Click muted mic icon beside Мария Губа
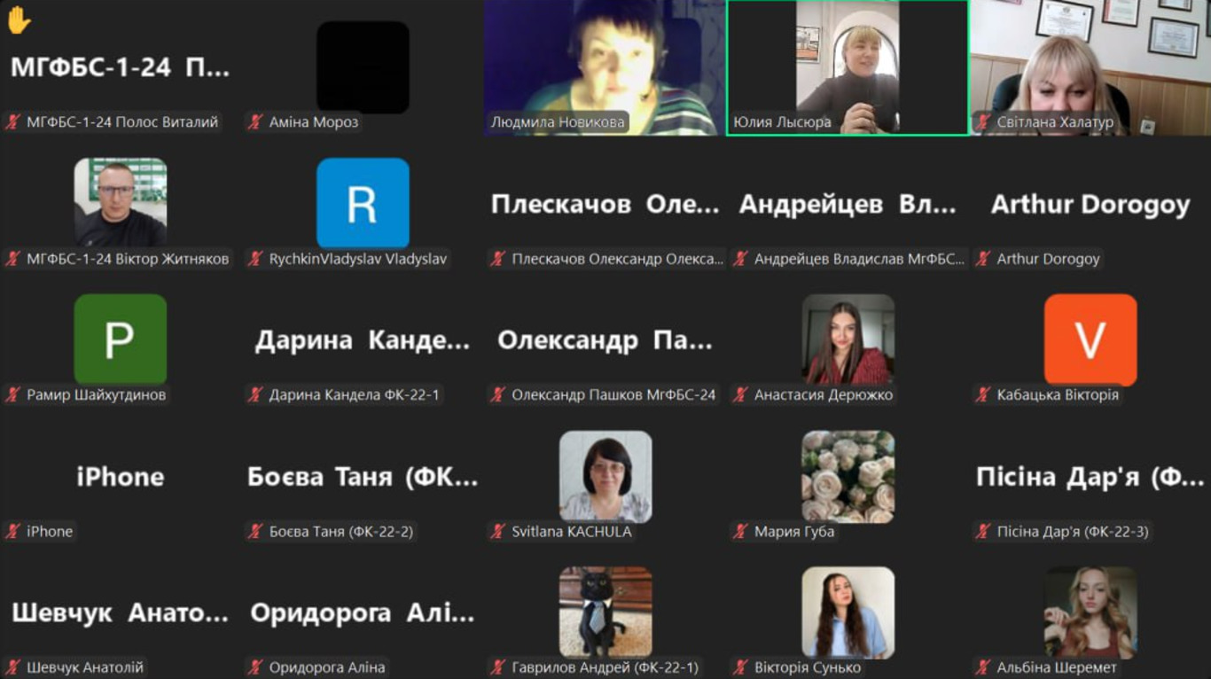Viewport: 1211px width, 679px height. (x=740, y=531)
